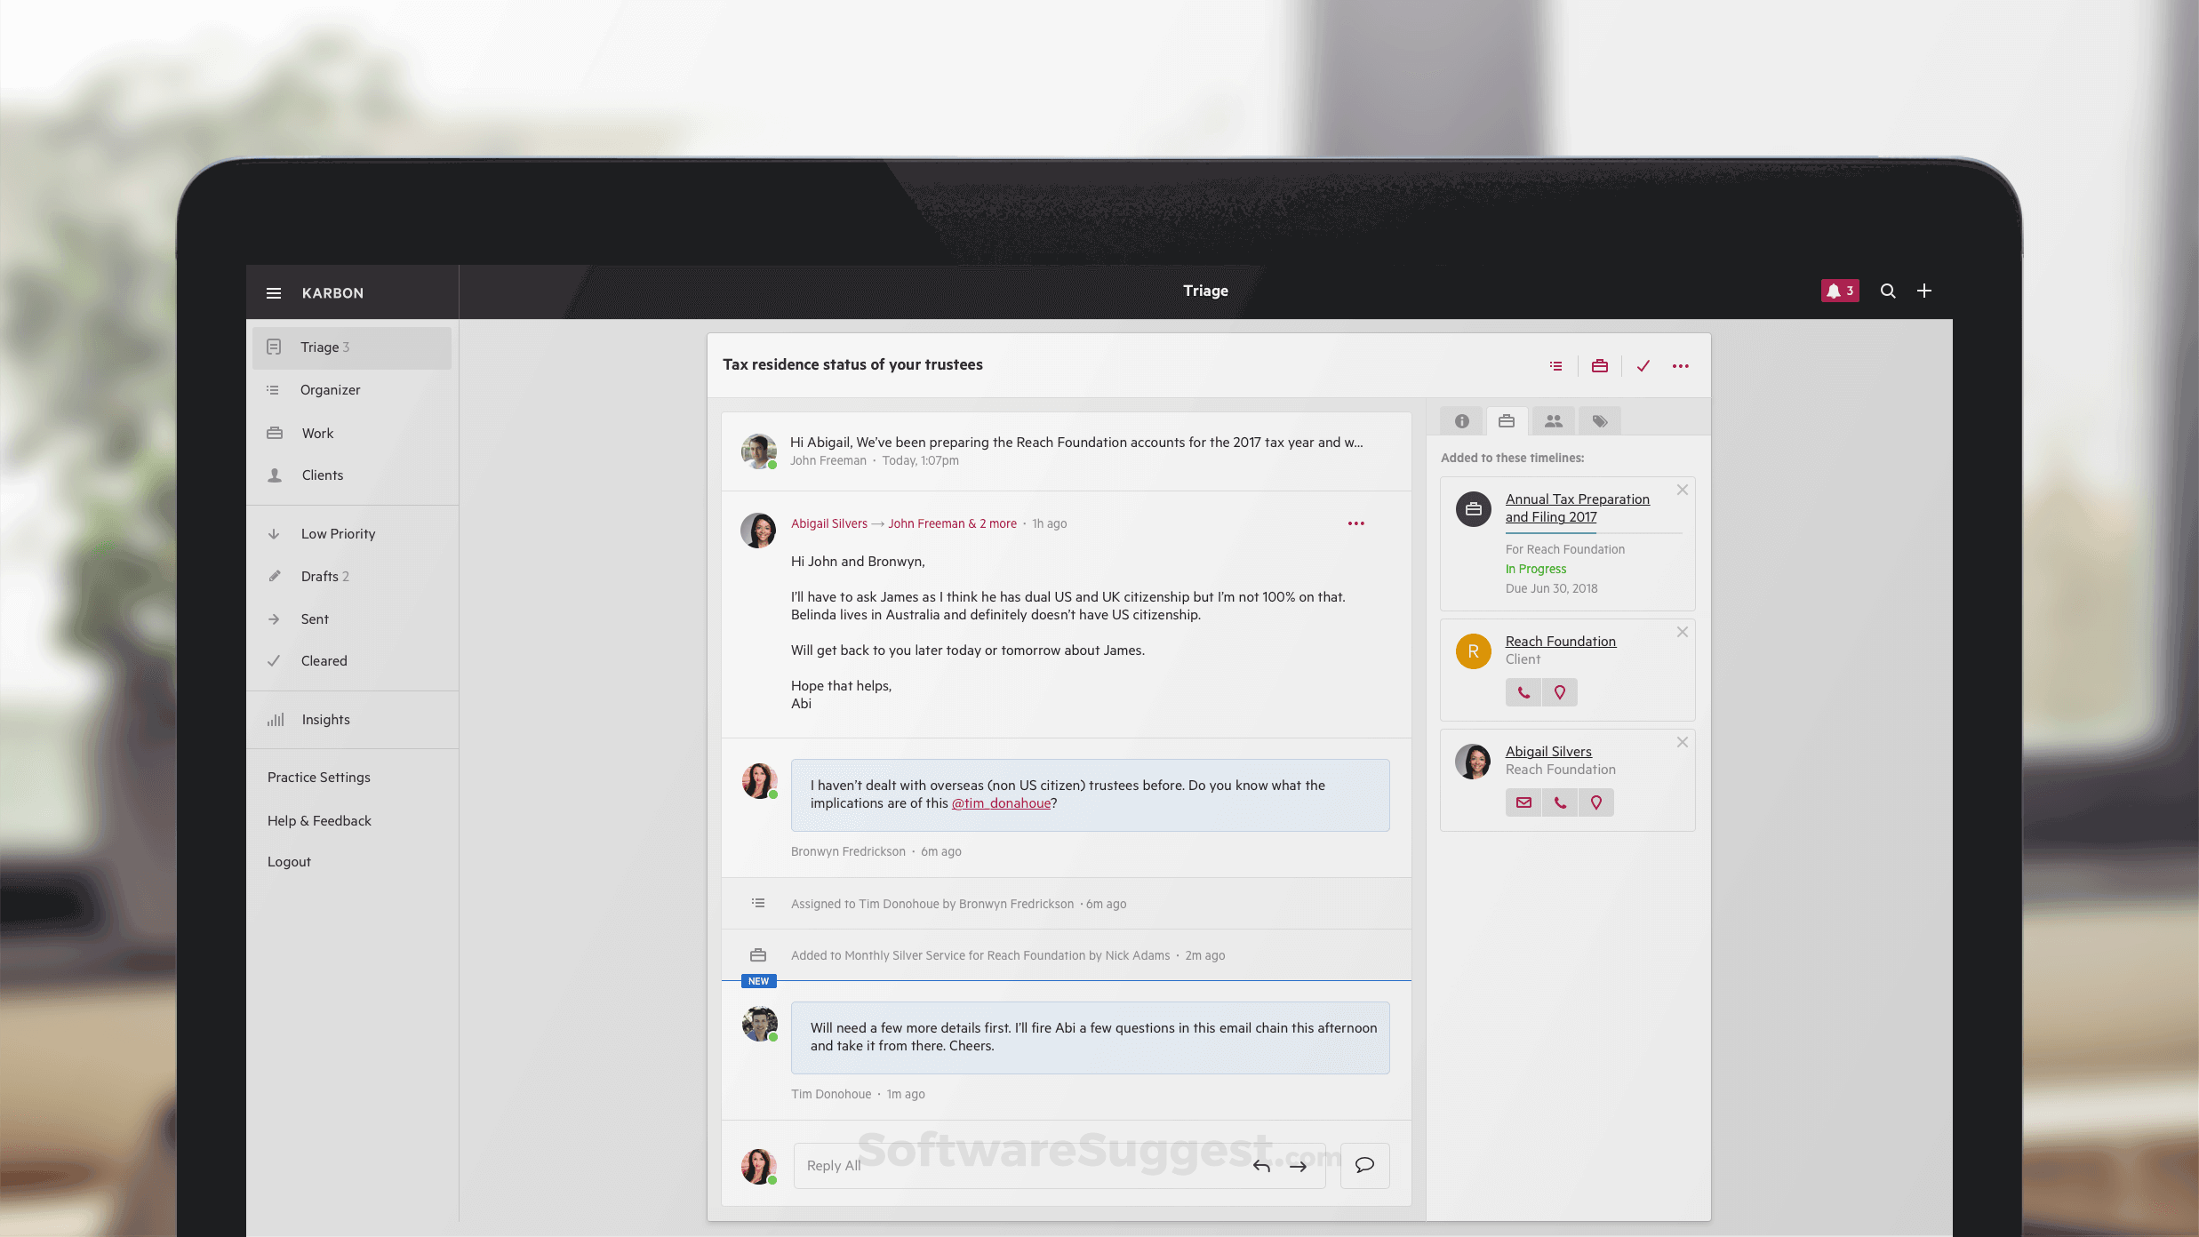Image resolution: width=2199 pixels, height=1237 pixels.
Task: Mark Low Priority in the sidebar
Action: [338, 533]
